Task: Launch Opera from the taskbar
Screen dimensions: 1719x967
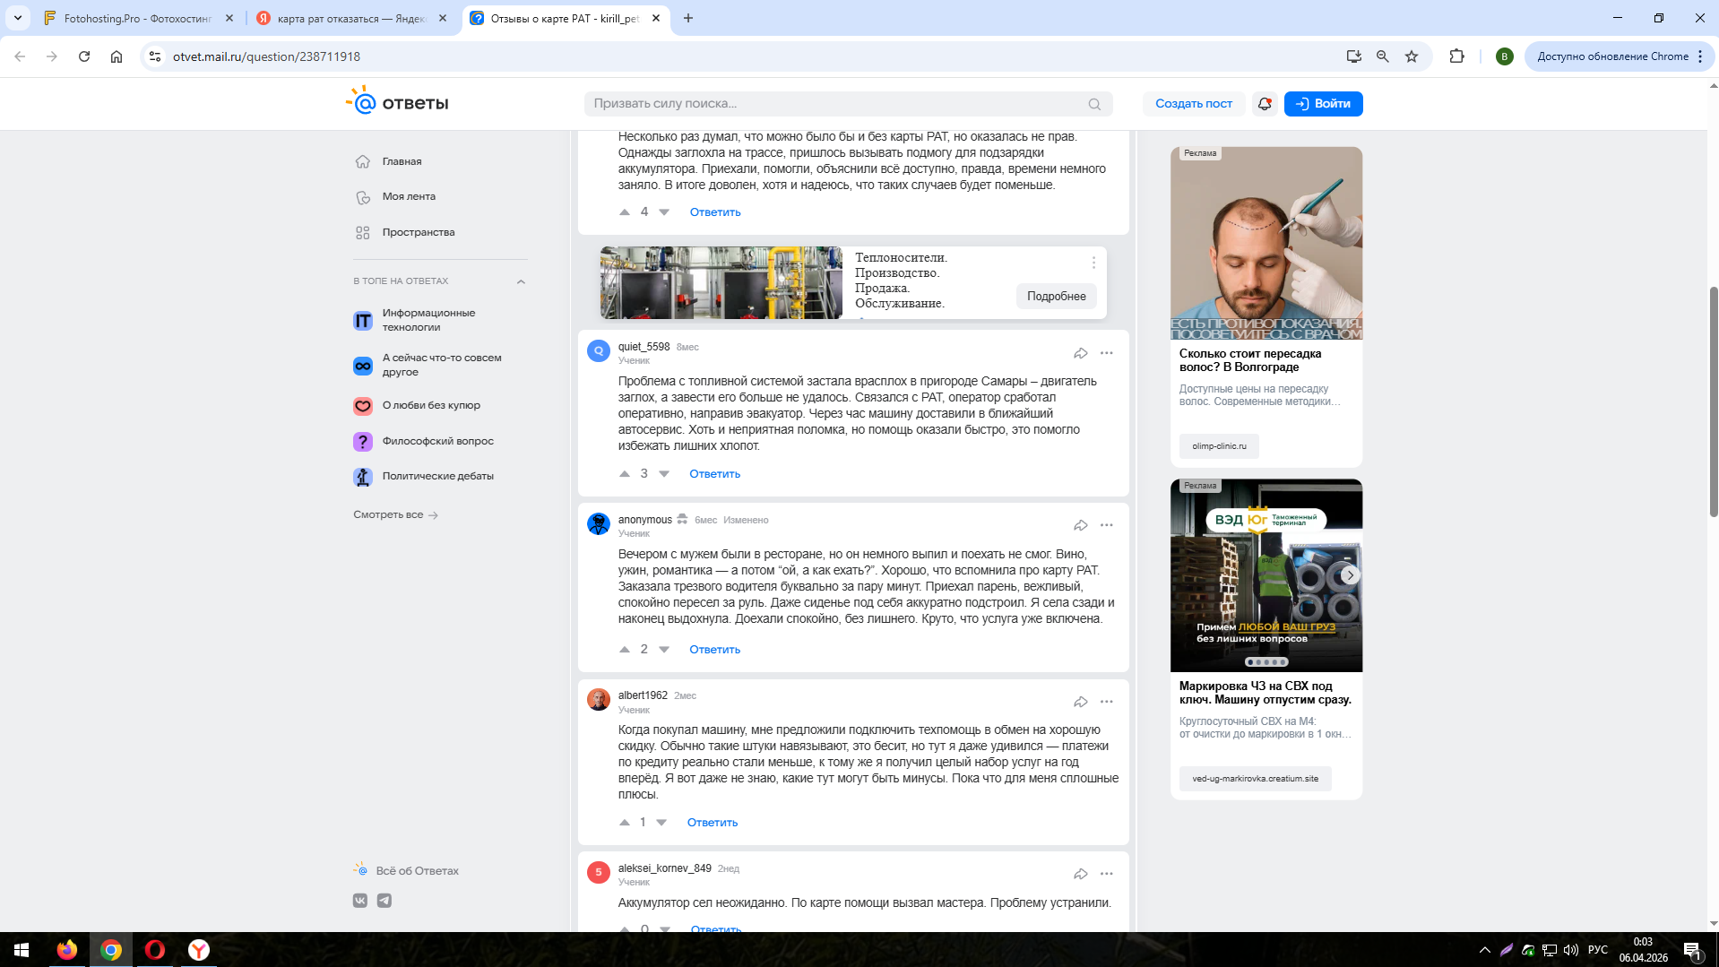Action: click(155, 950)
